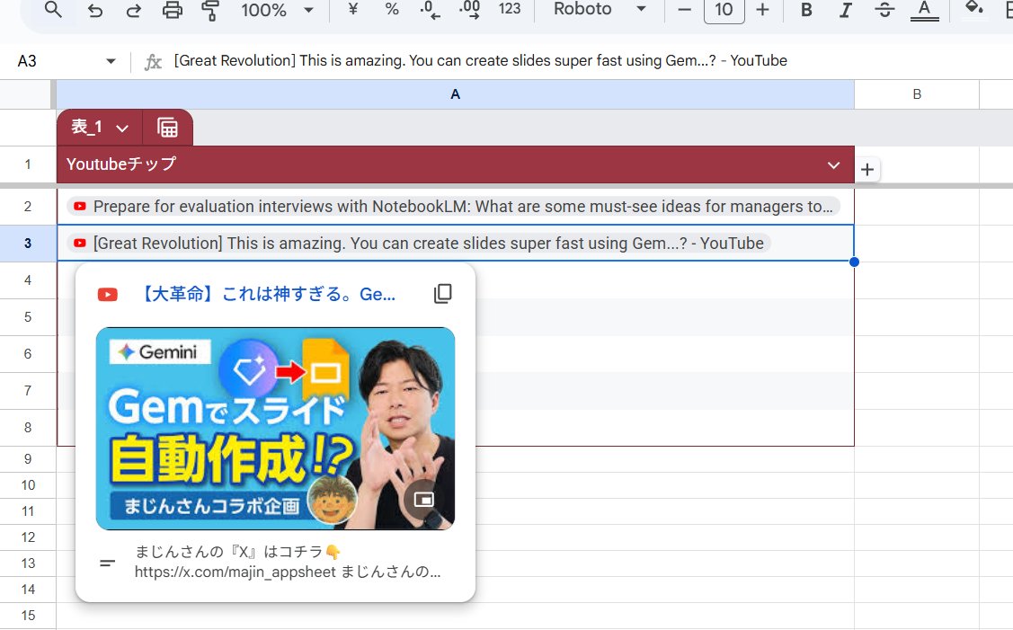Screen dimensions: 1013x630
Task: Select row 3 header
Action: [28, 244]
